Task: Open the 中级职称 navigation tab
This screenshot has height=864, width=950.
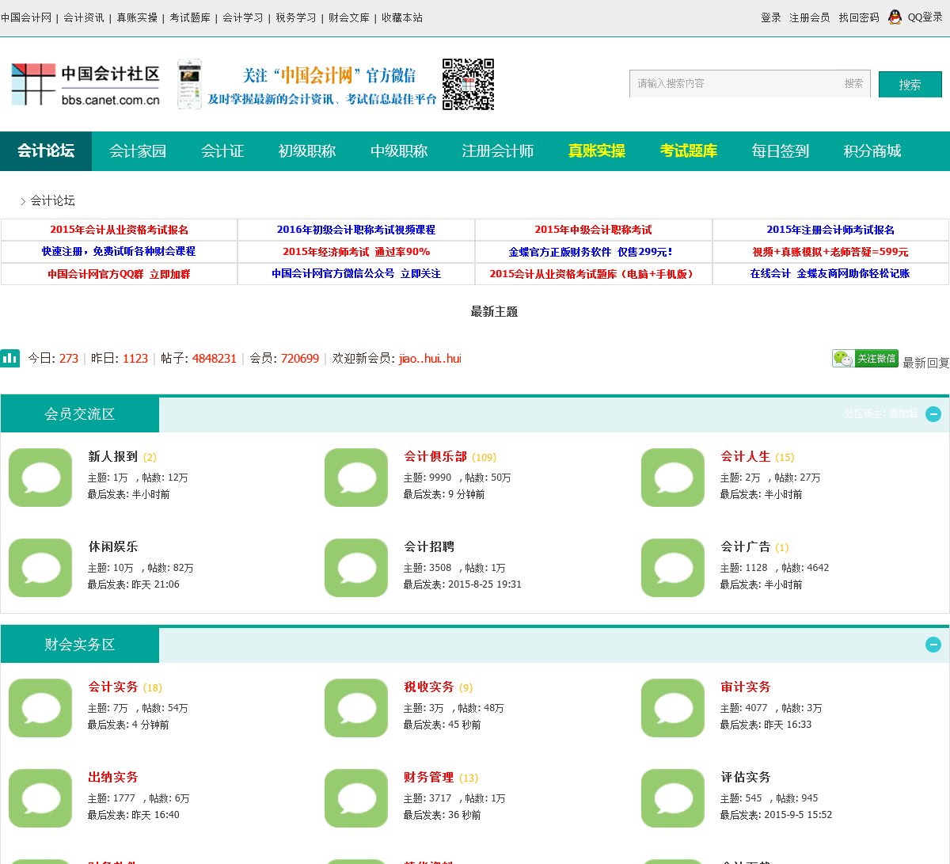Action: 399,151
